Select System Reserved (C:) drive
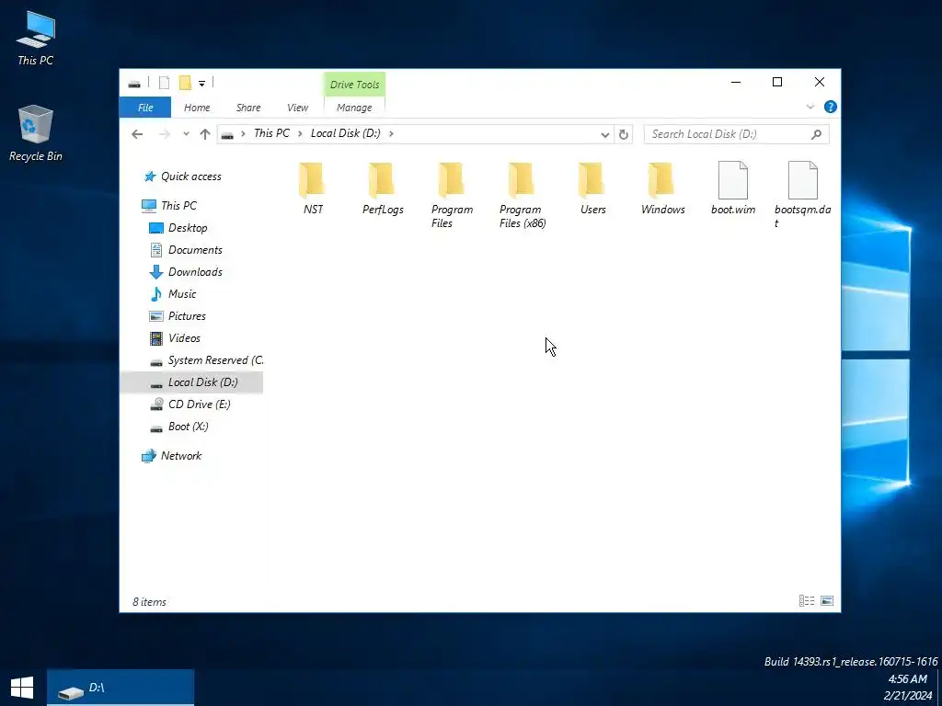The height and width of the screenshot is (706, 942). 206,360
